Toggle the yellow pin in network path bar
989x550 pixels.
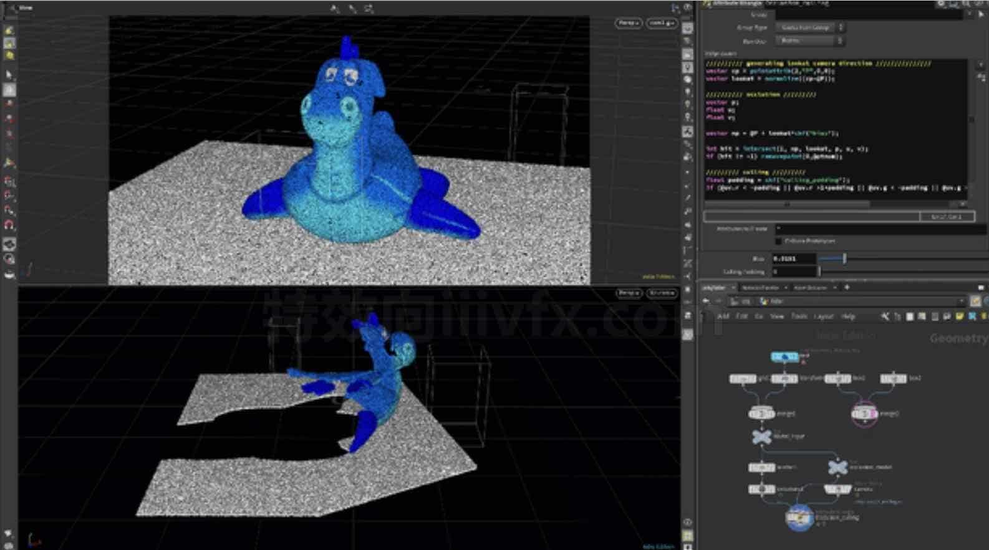[976, 301]
